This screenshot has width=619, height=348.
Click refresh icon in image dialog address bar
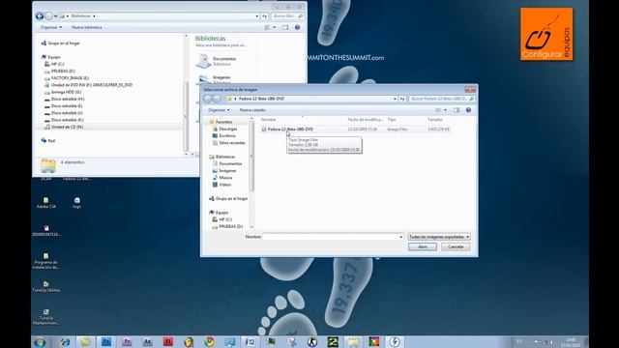(402, 99)
